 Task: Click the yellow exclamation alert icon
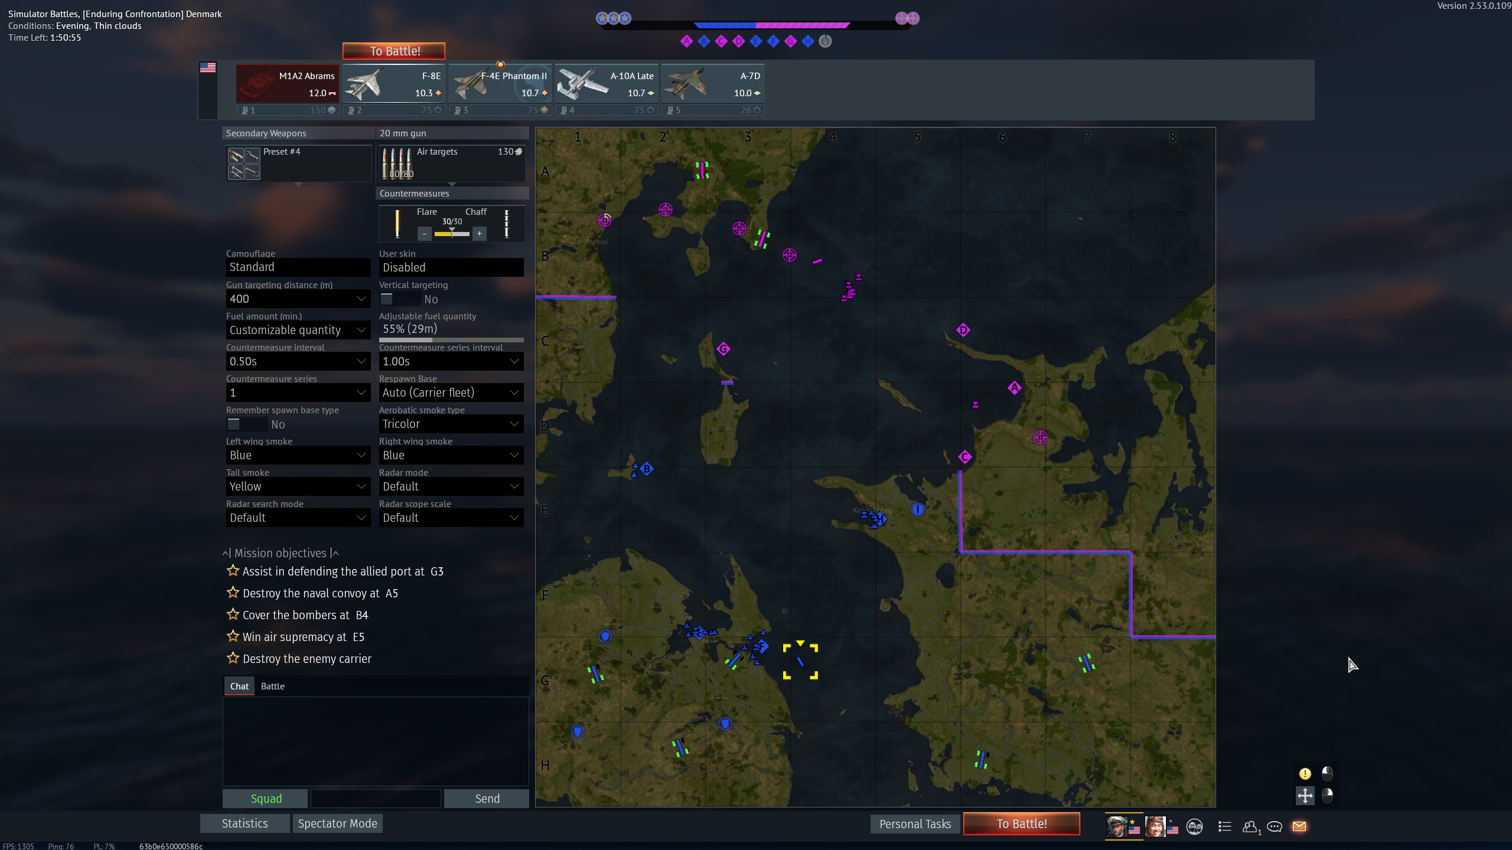1305,773
